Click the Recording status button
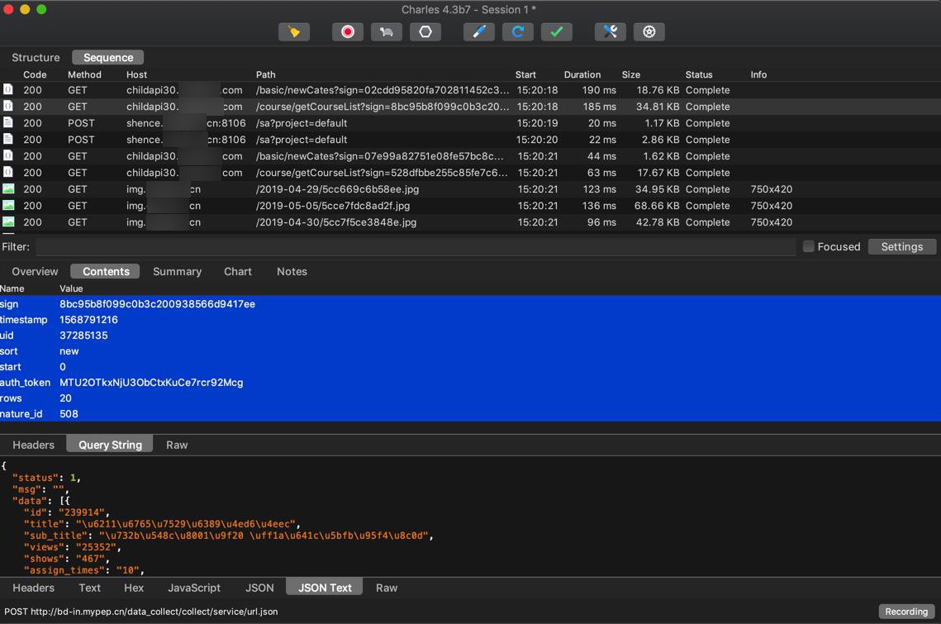 coord(906,612)
